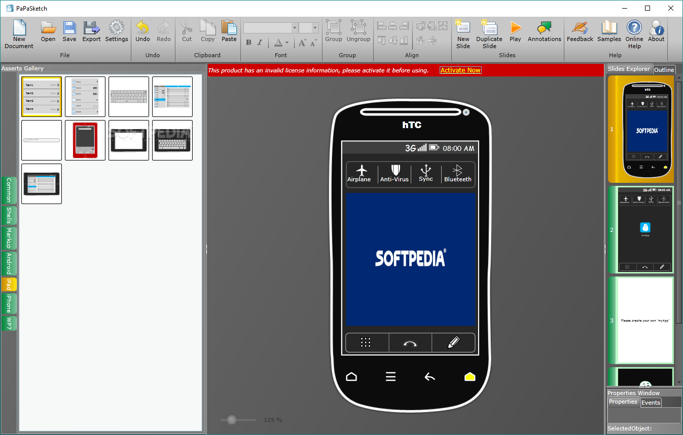Cut the selection with scissors icon
This screenshot has height=435, width=683.
pos(187,31)
